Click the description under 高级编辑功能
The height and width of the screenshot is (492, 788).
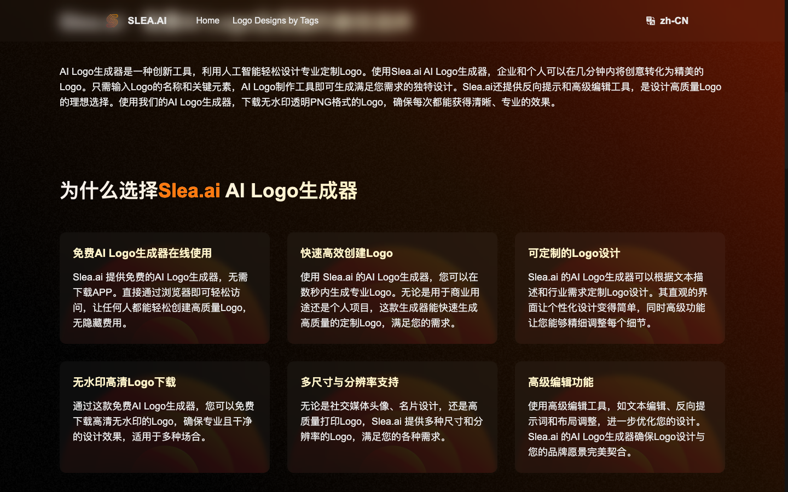click(617, 429)
